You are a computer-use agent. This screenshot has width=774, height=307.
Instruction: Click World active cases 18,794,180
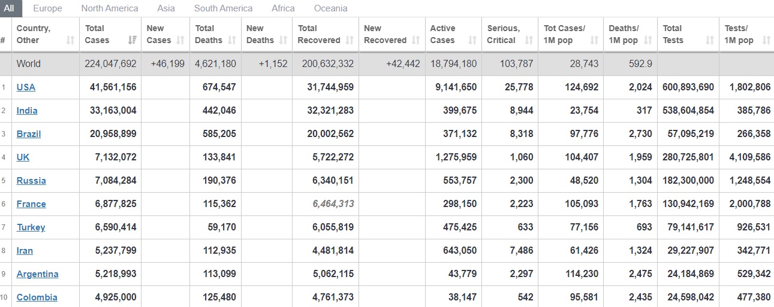click(x=454, y=63)
